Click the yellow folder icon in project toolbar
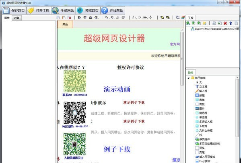The image size is (241, 163). [x=204, y=23]
